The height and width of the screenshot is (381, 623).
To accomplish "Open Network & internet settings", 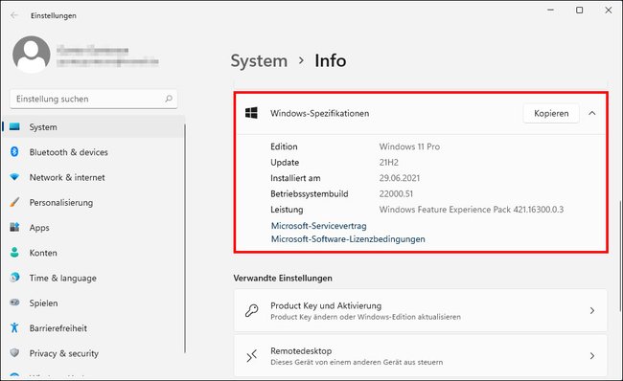I will (93, 177).
